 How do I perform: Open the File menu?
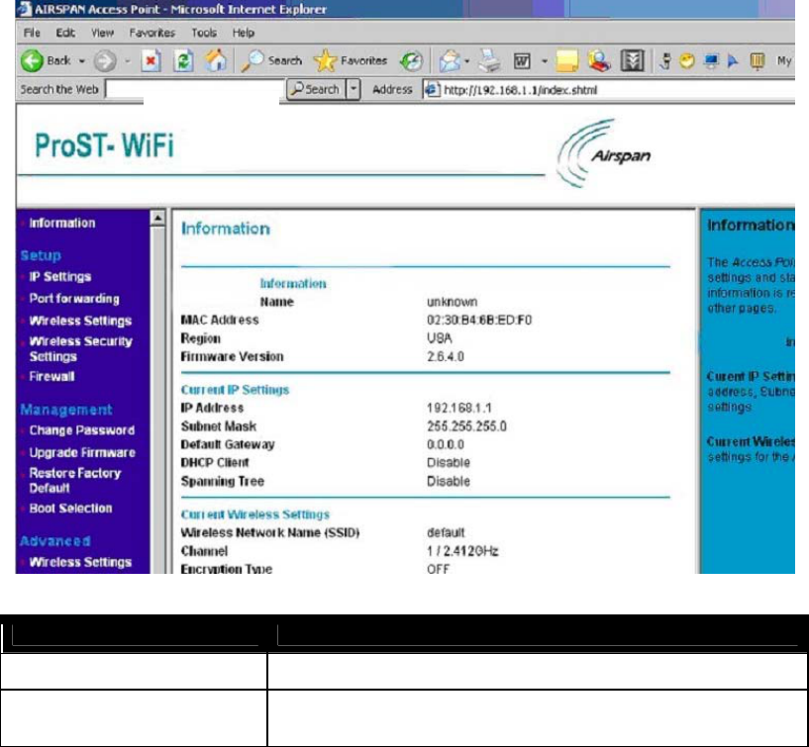32,33
